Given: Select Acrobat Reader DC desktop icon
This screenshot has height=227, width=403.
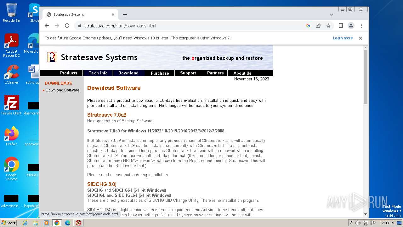Looking at the screenshot, I should pos(11,45).
